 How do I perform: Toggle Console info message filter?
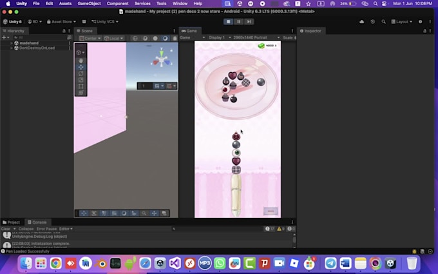(x=269, y=229)
